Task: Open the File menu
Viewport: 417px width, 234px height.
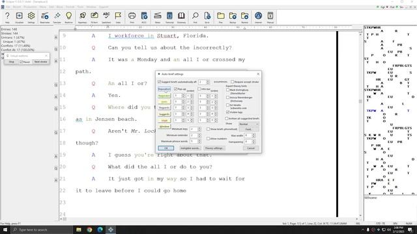Action: click(x=8, y=7)
